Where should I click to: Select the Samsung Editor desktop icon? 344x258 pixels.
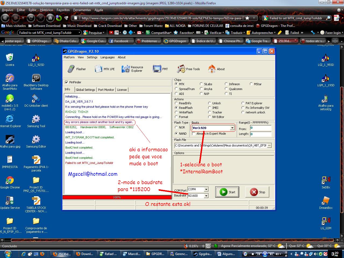coord(36,142)
